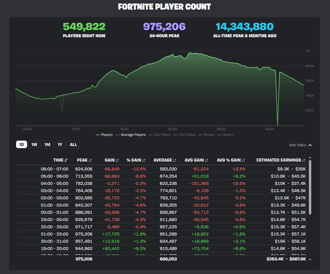Click the 975,206 24-hour peak figure
The height and width of the screenshot is (274, 330).
click(x=164, y=27)
